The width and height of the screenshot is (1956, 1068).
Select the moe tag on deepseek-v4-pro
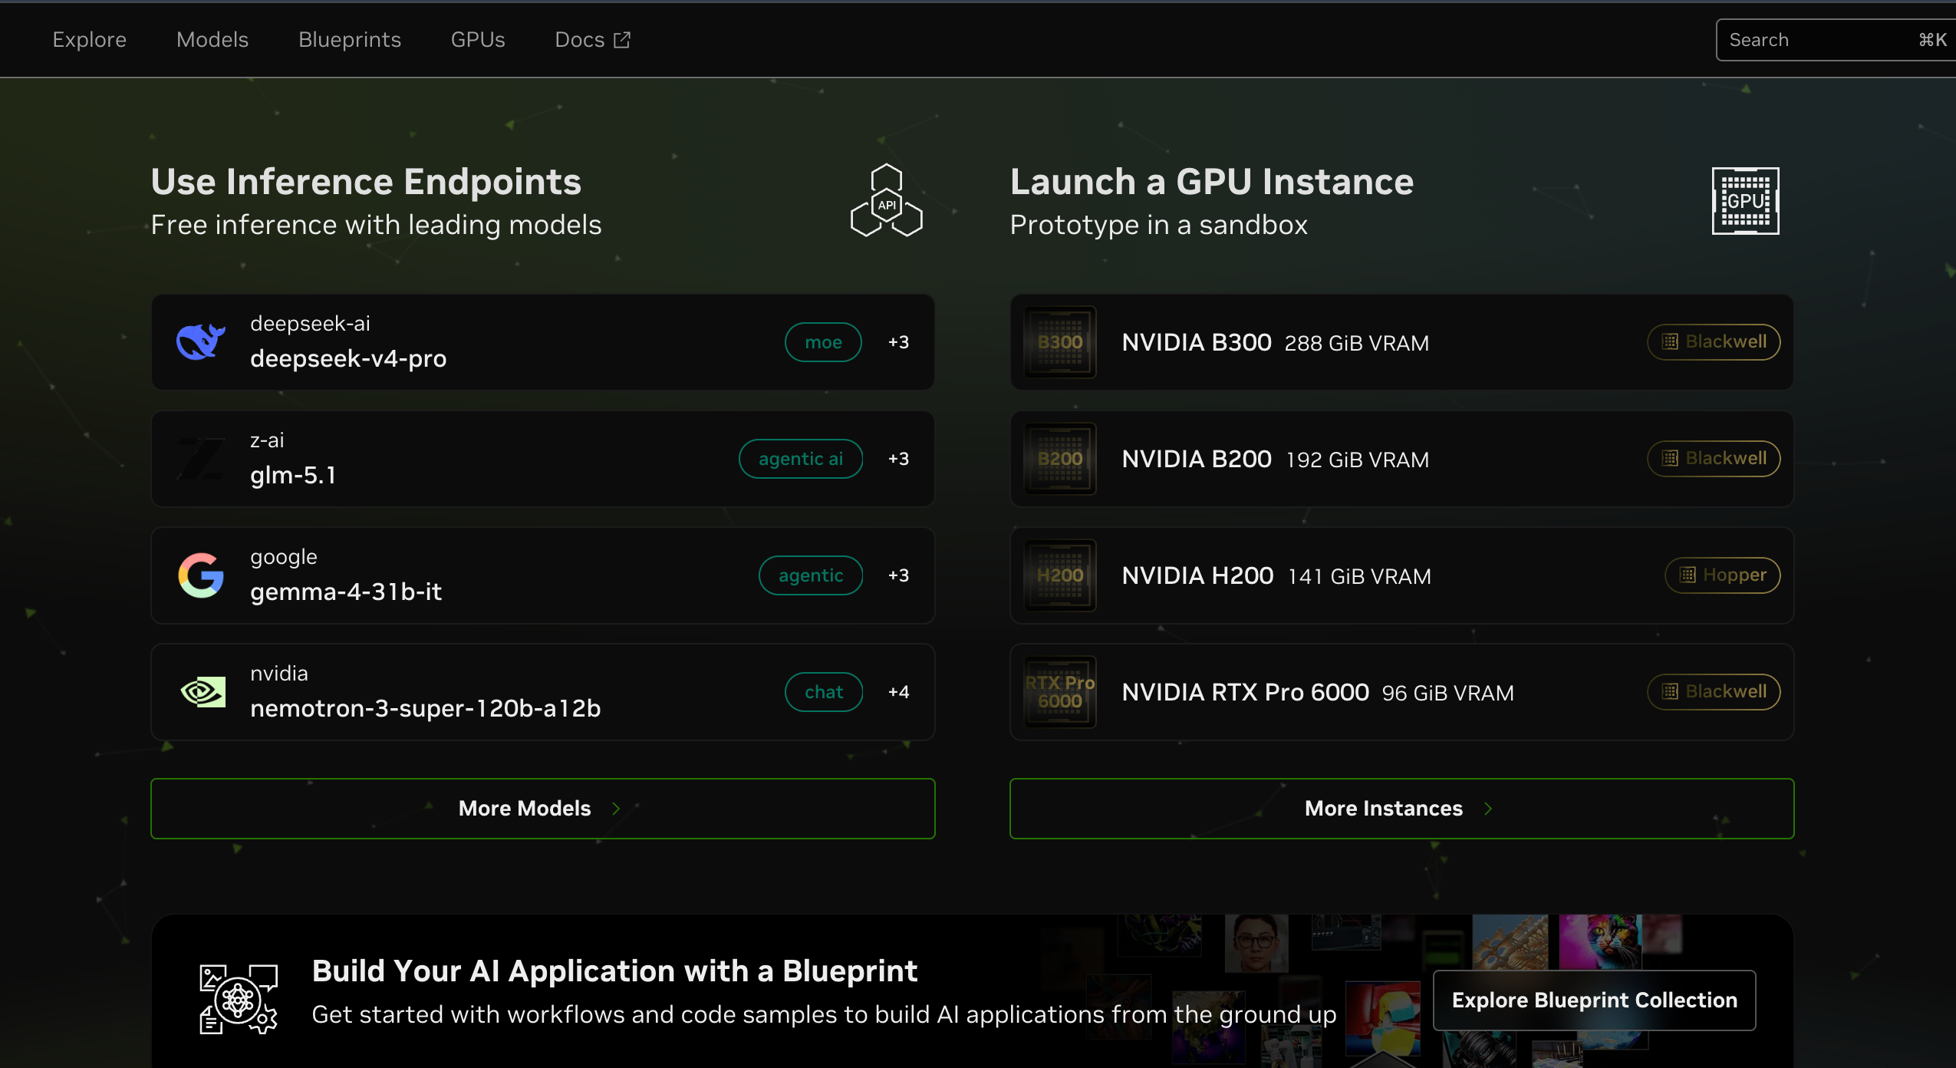click(x=823, y=342)
